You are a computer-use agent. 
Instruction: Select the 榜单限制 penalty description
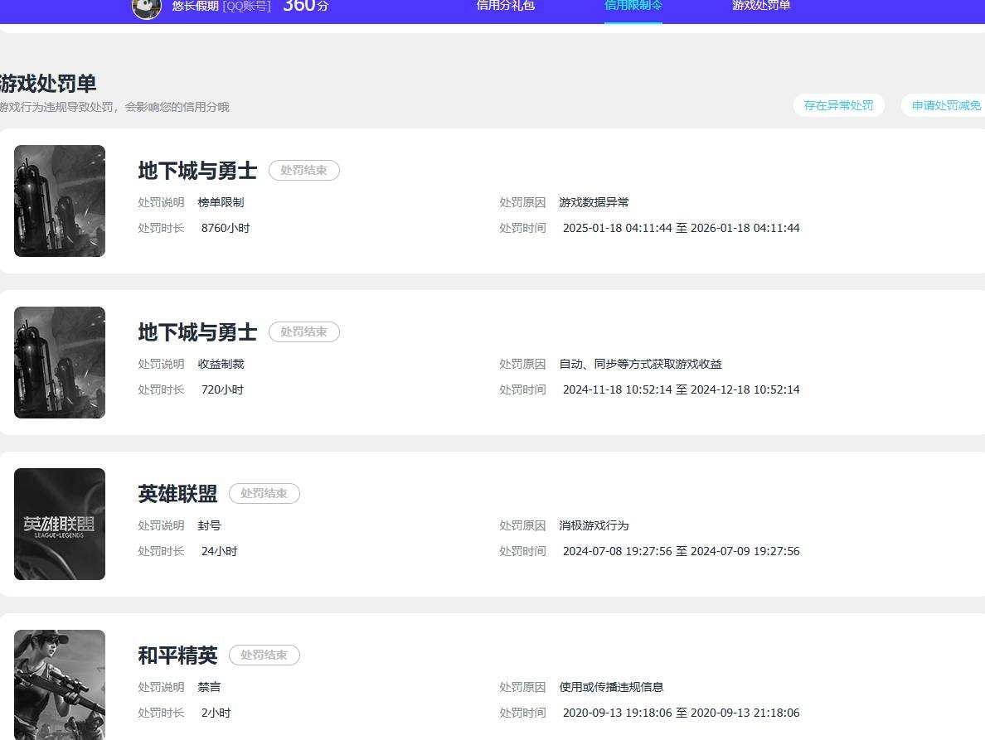[221, 202]
